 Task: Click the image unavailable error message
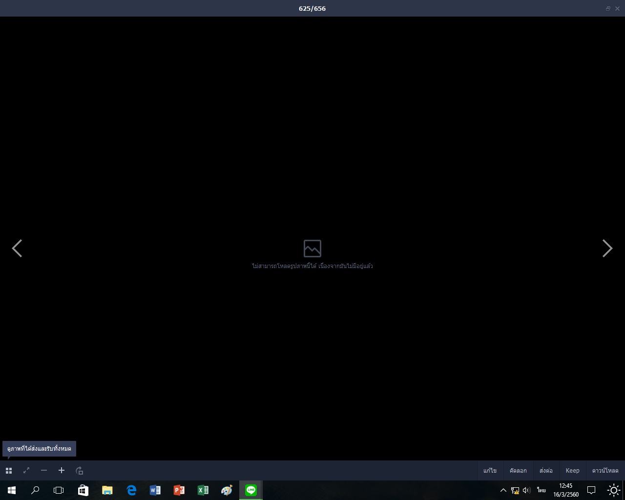[312, 266]
